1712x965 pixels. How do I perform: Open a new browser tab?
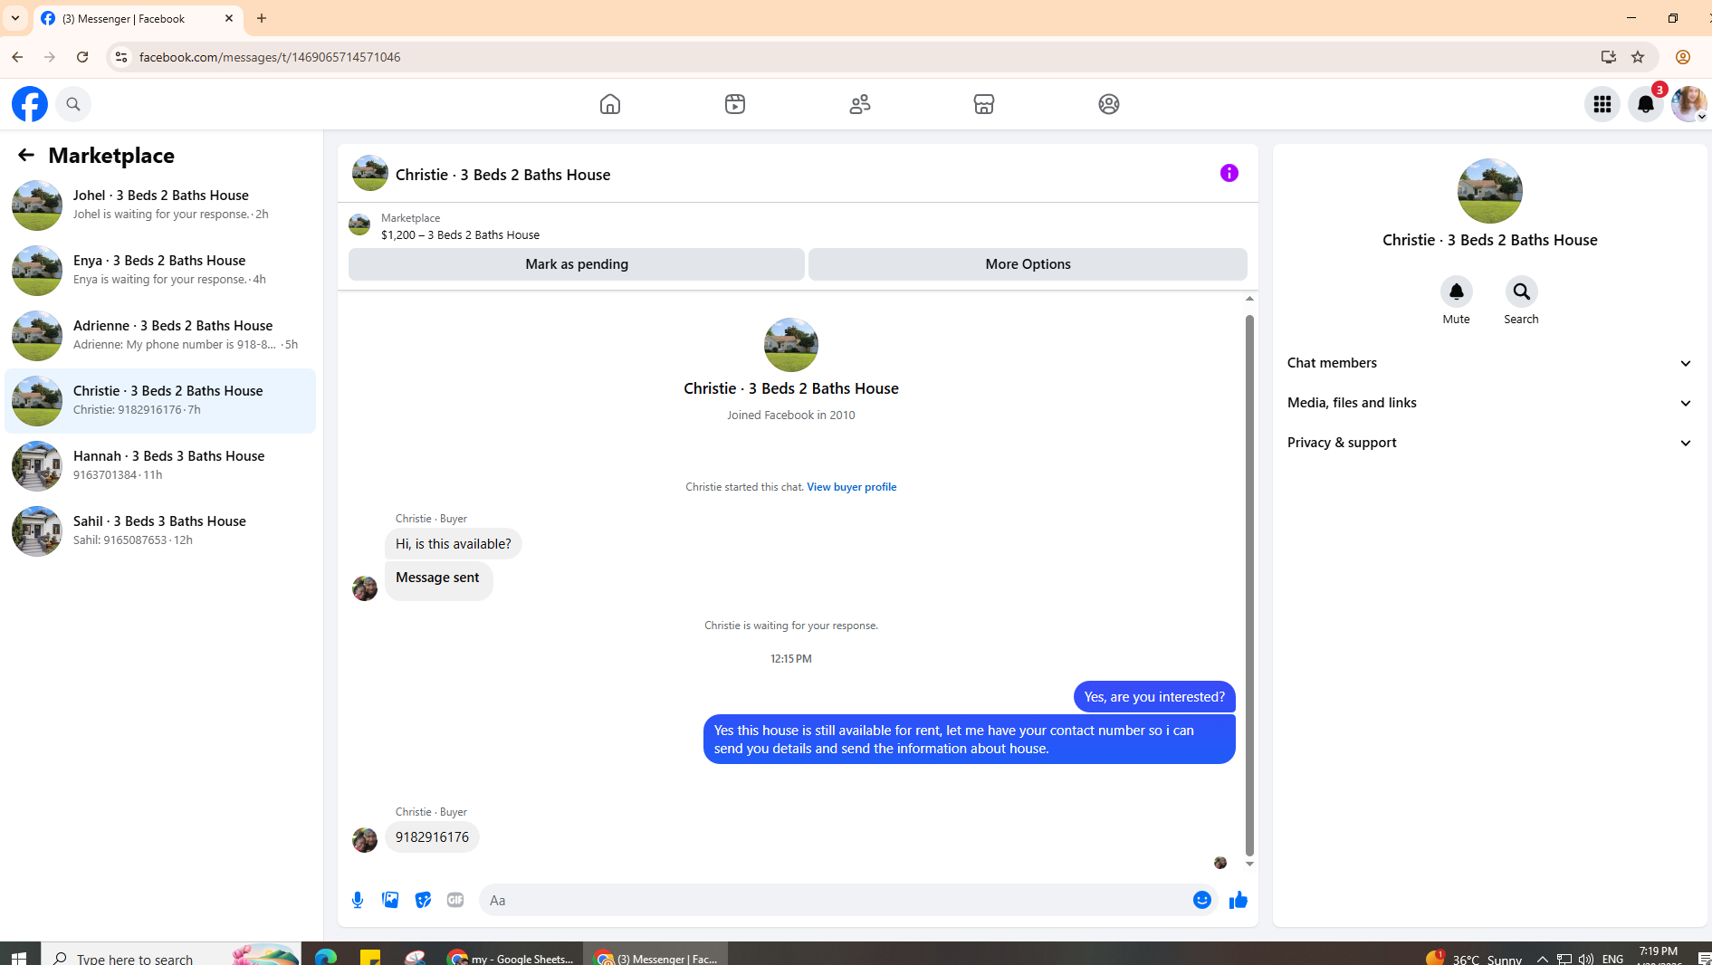[x=262, y=18]
